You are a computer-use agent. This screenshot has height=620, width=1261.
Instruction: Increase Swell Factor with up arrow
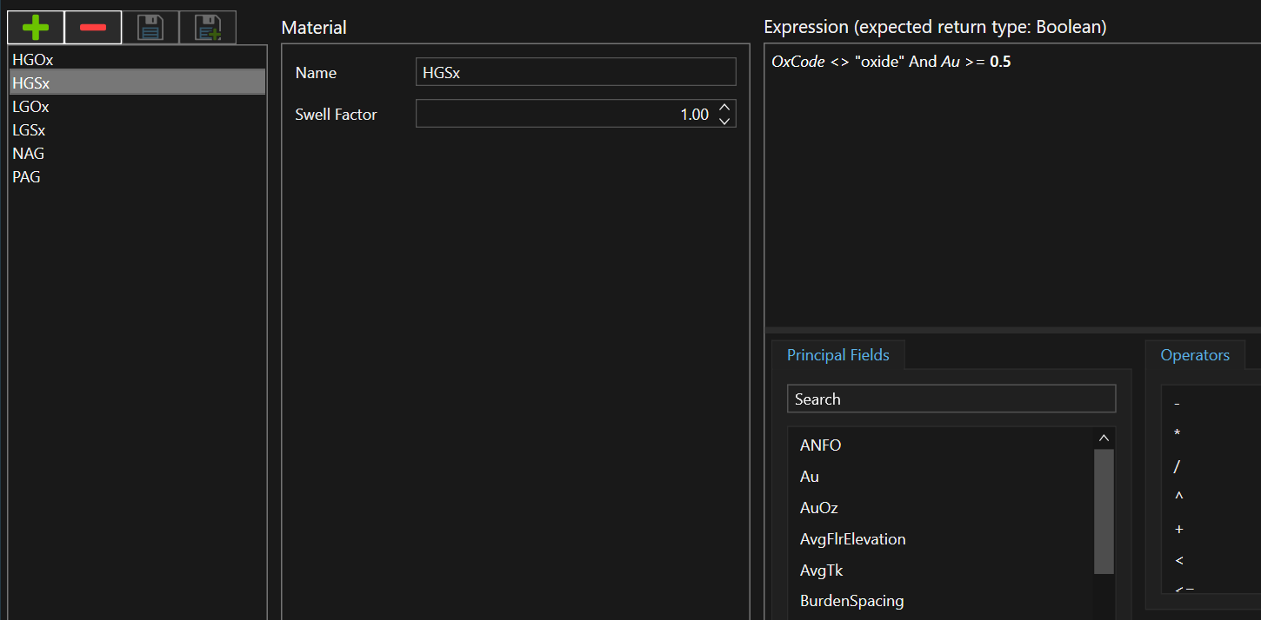pos(724,108)
